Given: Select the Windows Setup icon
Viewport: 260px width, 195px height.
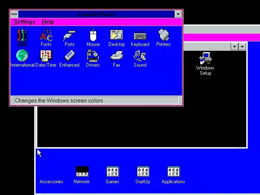Looking at the screenshot, I should point(205,58).
